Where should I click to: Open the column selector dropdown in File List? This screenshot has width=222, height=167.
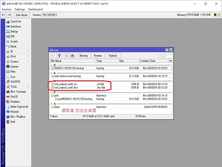pos(171,61)
